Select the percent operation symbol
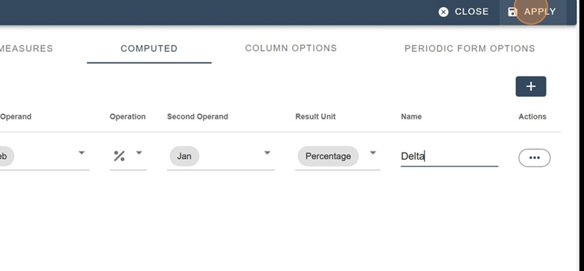The image size is (584, 271). [x=119, y=156]
